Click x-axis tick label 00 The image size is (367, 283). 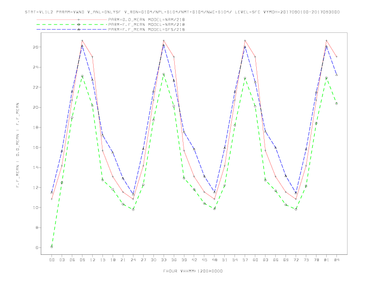[x=52, y=260]
